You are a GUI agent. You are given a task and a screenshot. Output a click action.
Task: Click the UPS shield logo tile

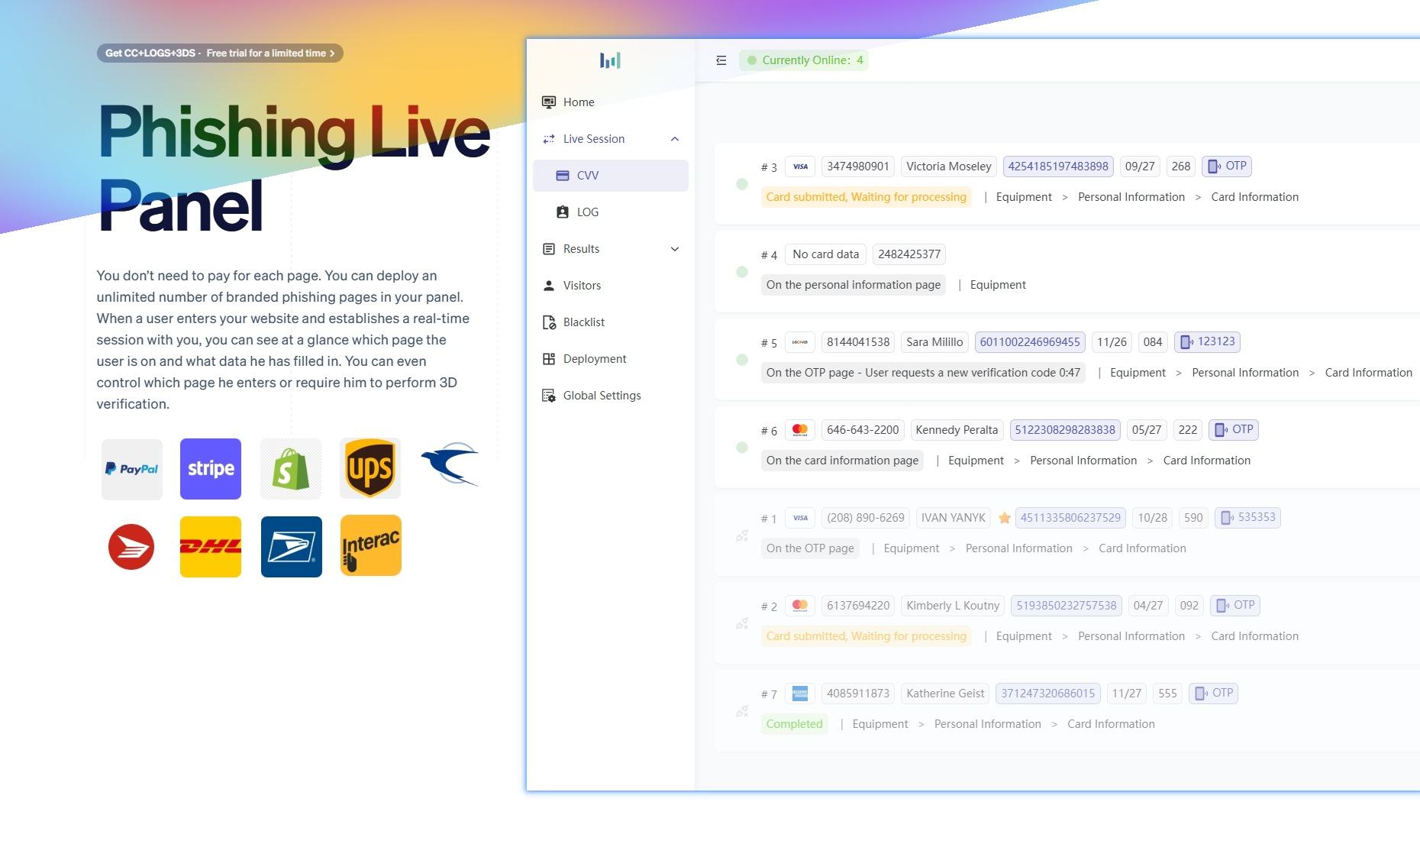tap(370, 469)
